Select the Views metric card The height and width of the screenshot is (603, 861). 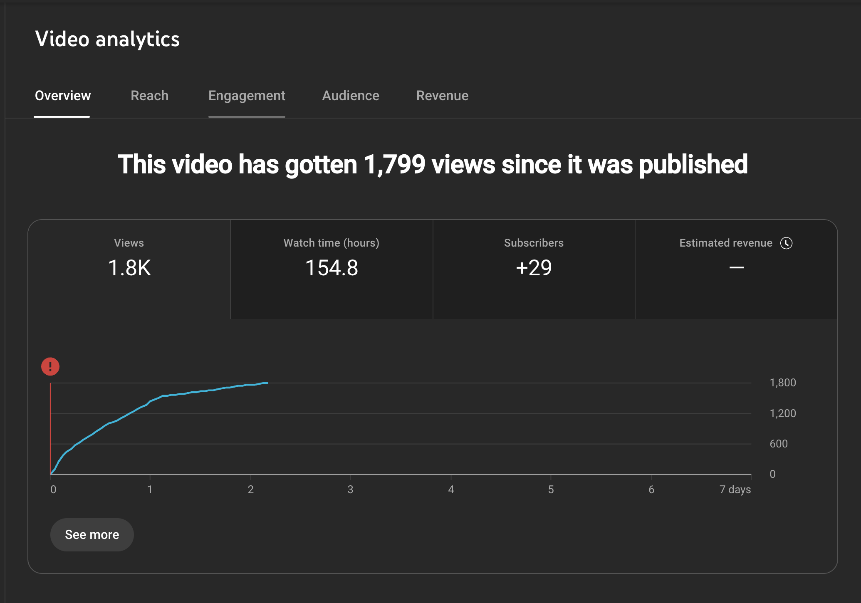tap(129, 268)
